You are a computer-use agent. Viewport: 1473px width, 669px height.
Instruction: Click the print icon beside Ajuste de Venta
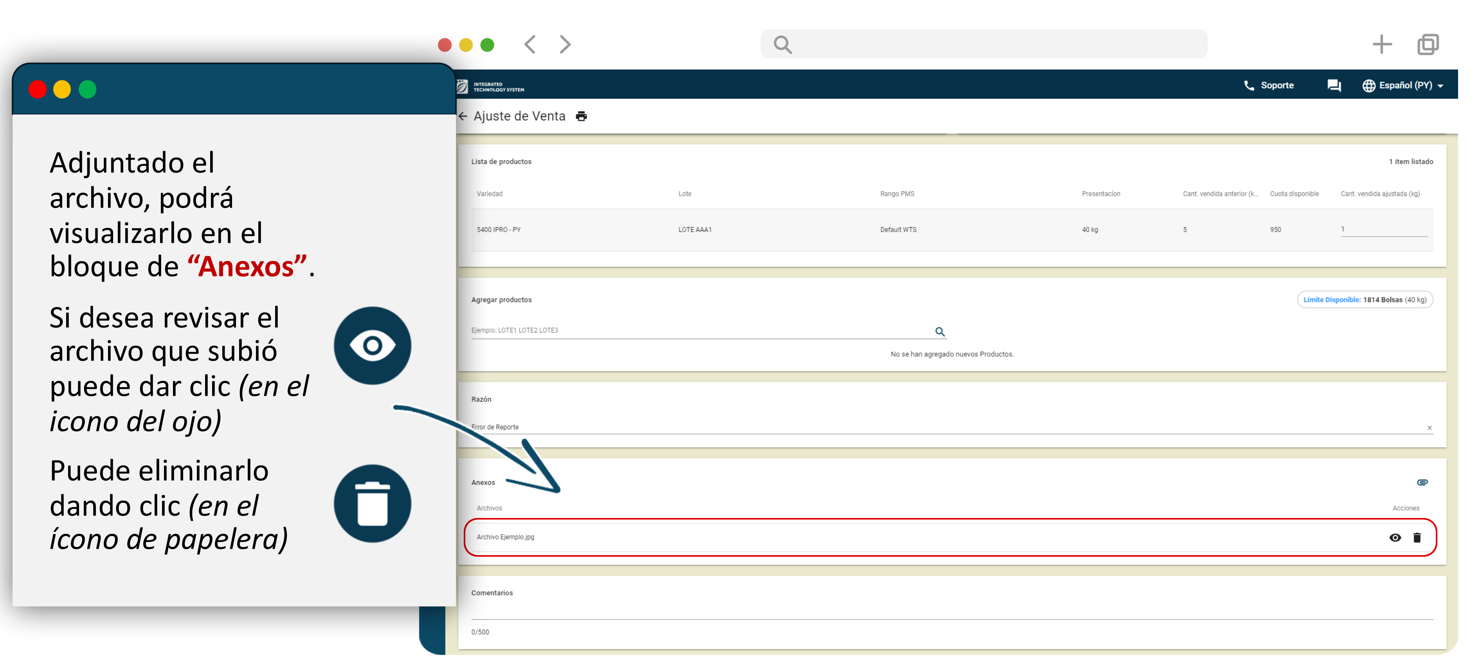point(581,116)
